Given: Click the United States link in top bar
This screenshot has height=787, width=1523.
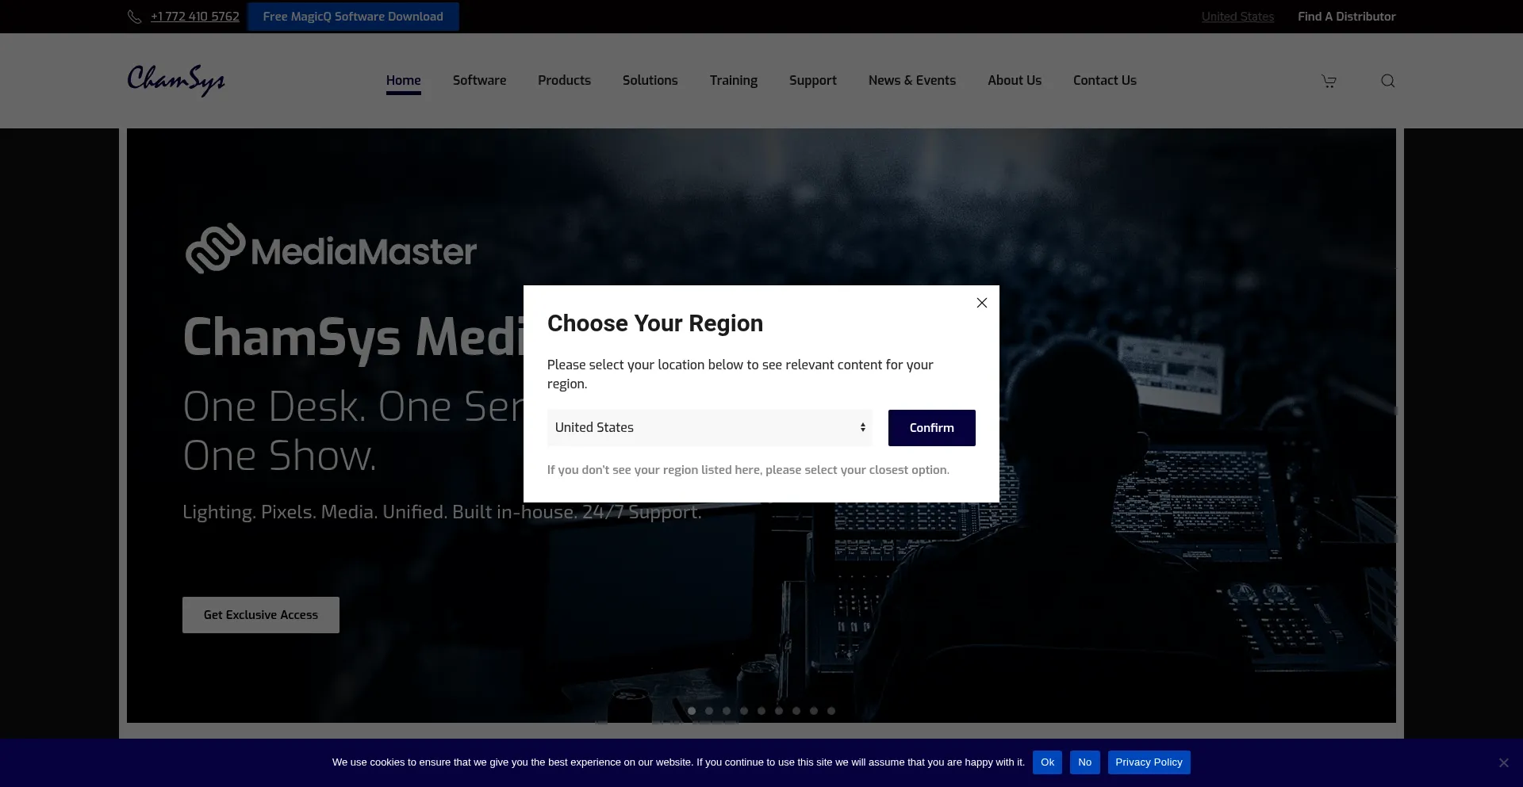Looking at the screenshot, I should click(1237, 17).
